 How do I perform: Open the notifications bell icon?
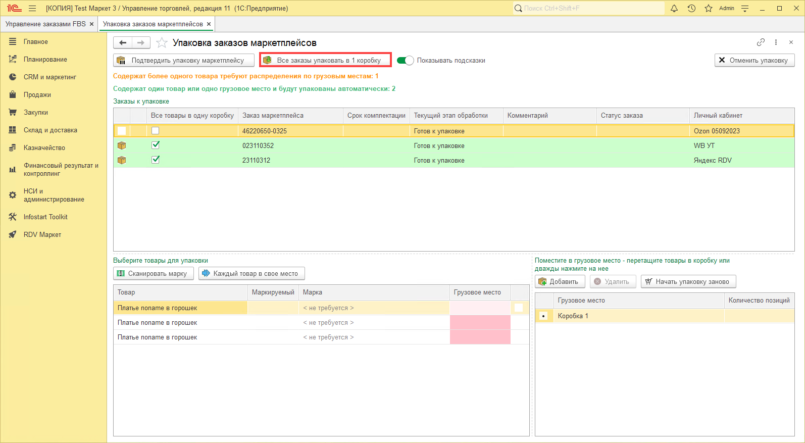674,8
